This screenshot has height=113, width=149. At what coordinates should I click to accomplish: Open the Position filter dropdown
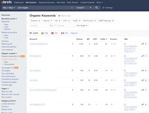(35, 21)
